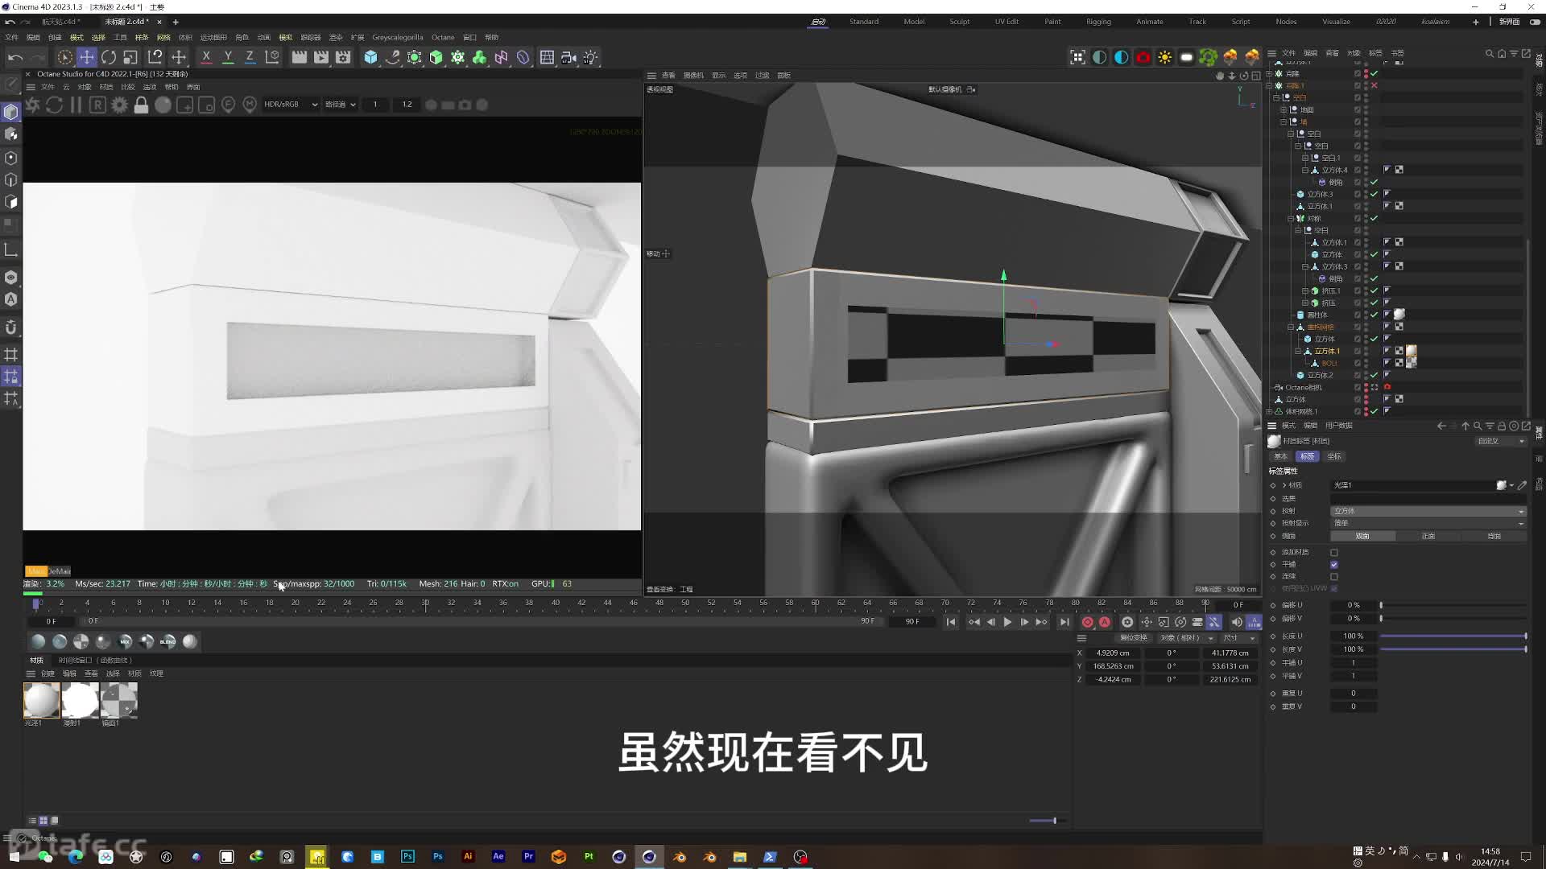Click Octane Live Viewer start render icon
1546x869 pixels.
[x=33, y=105]
